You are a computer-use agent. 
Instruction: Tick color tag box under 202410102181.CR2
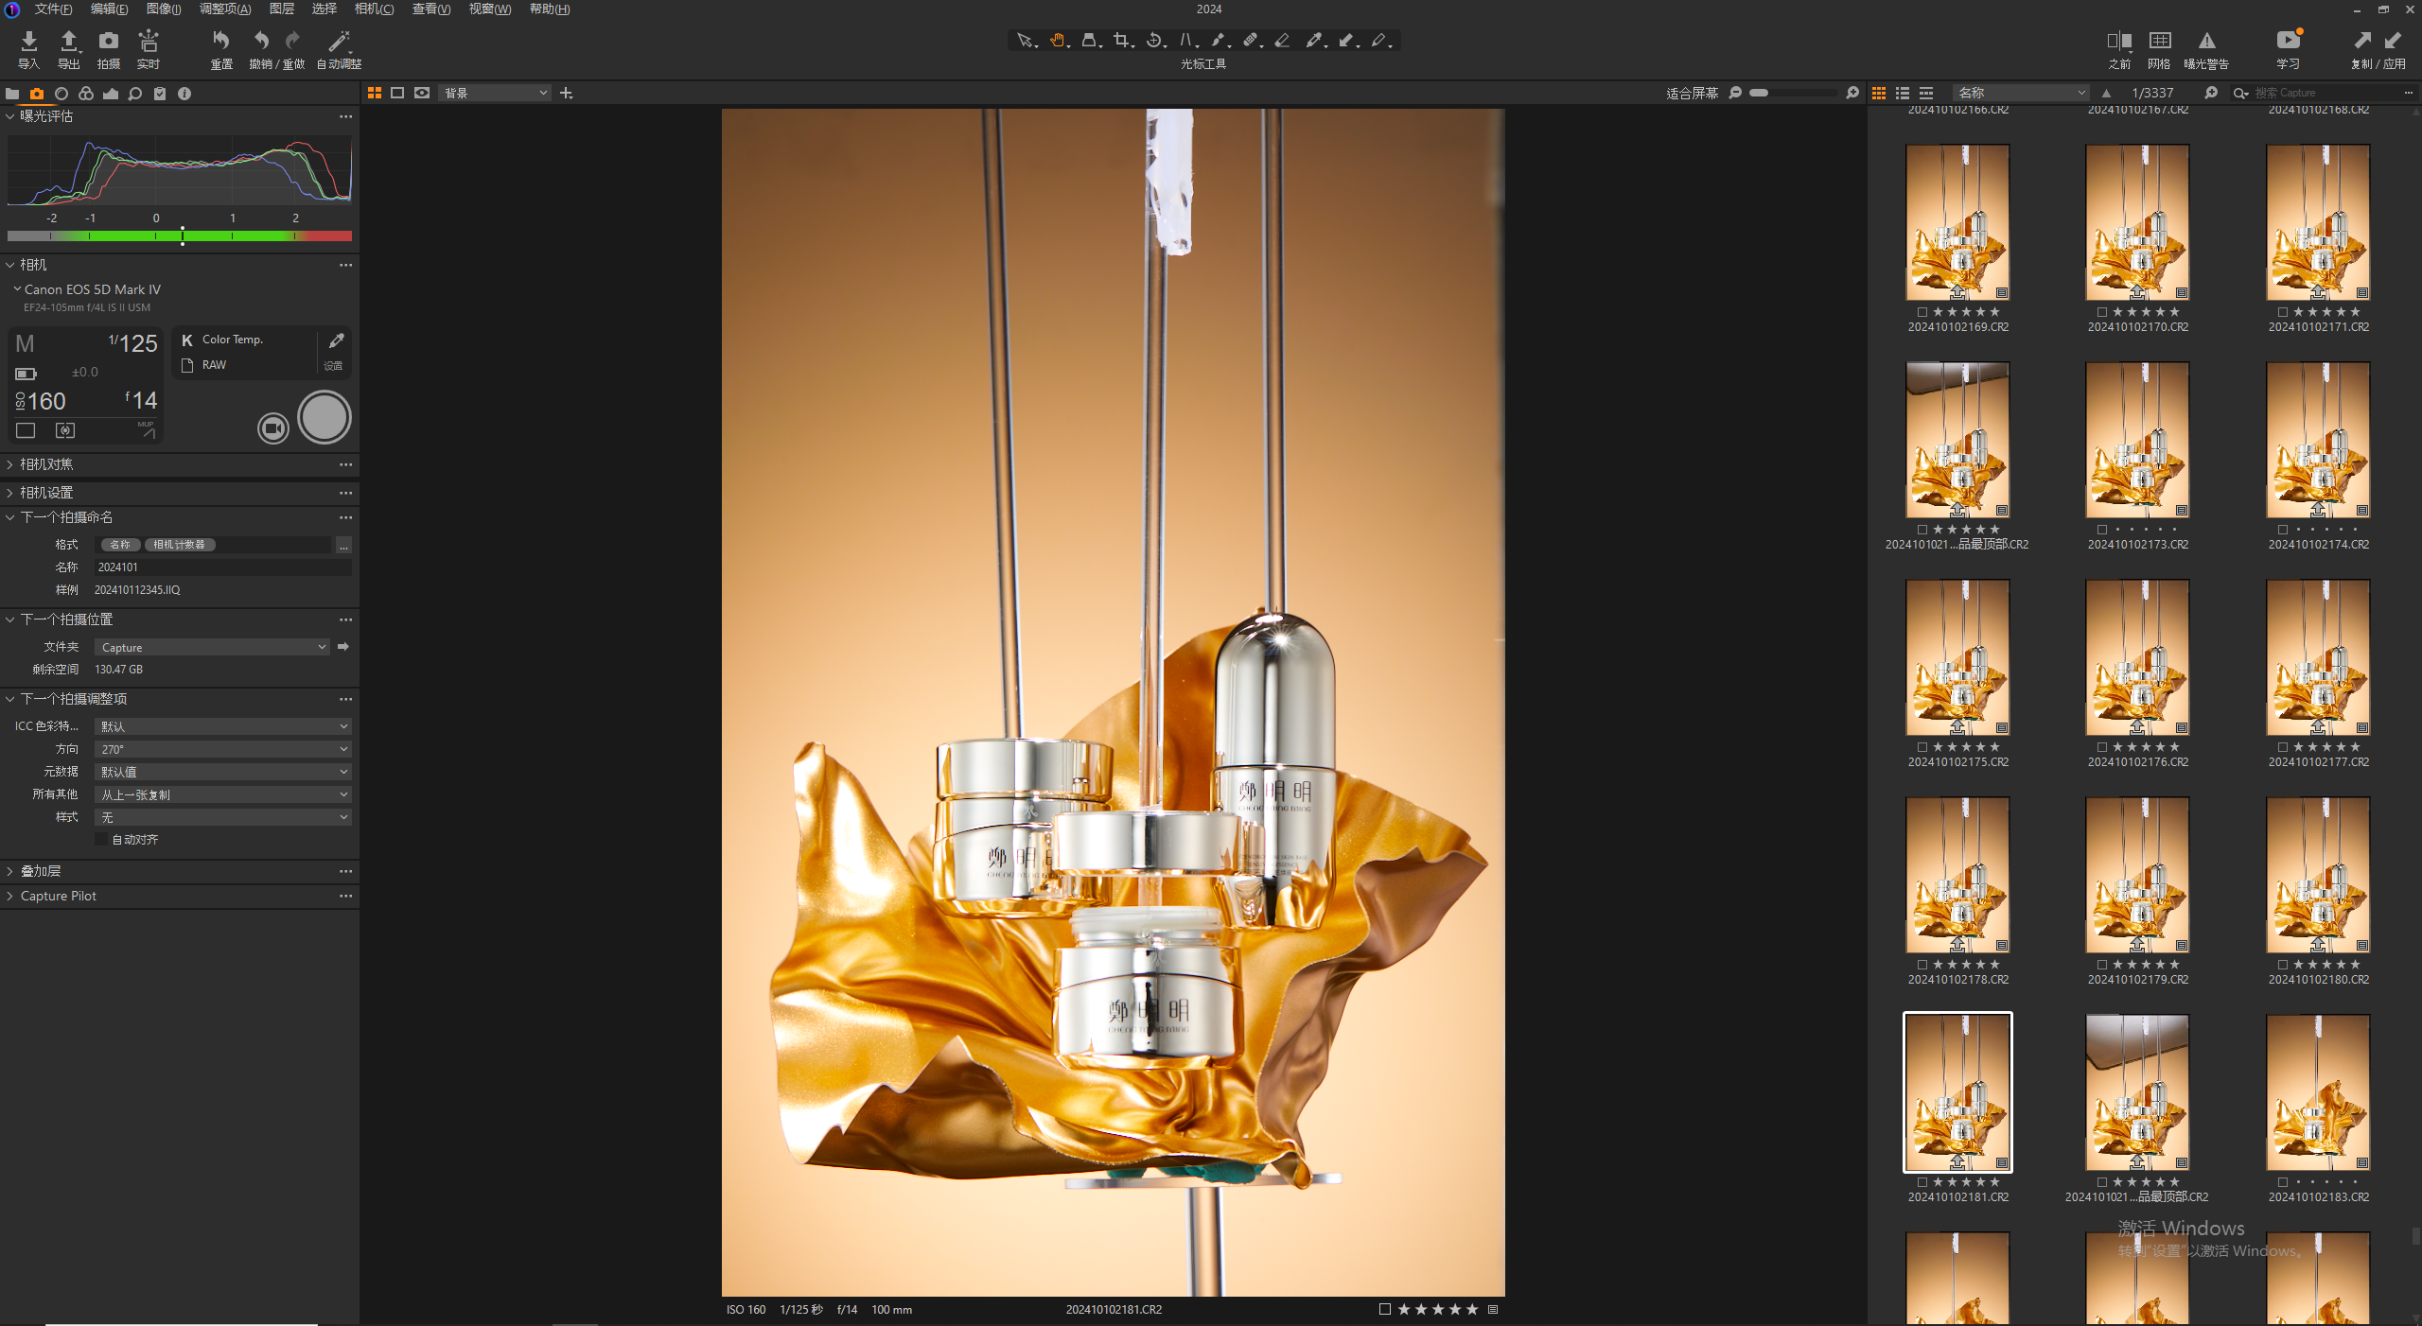tap(1922, 1182)
